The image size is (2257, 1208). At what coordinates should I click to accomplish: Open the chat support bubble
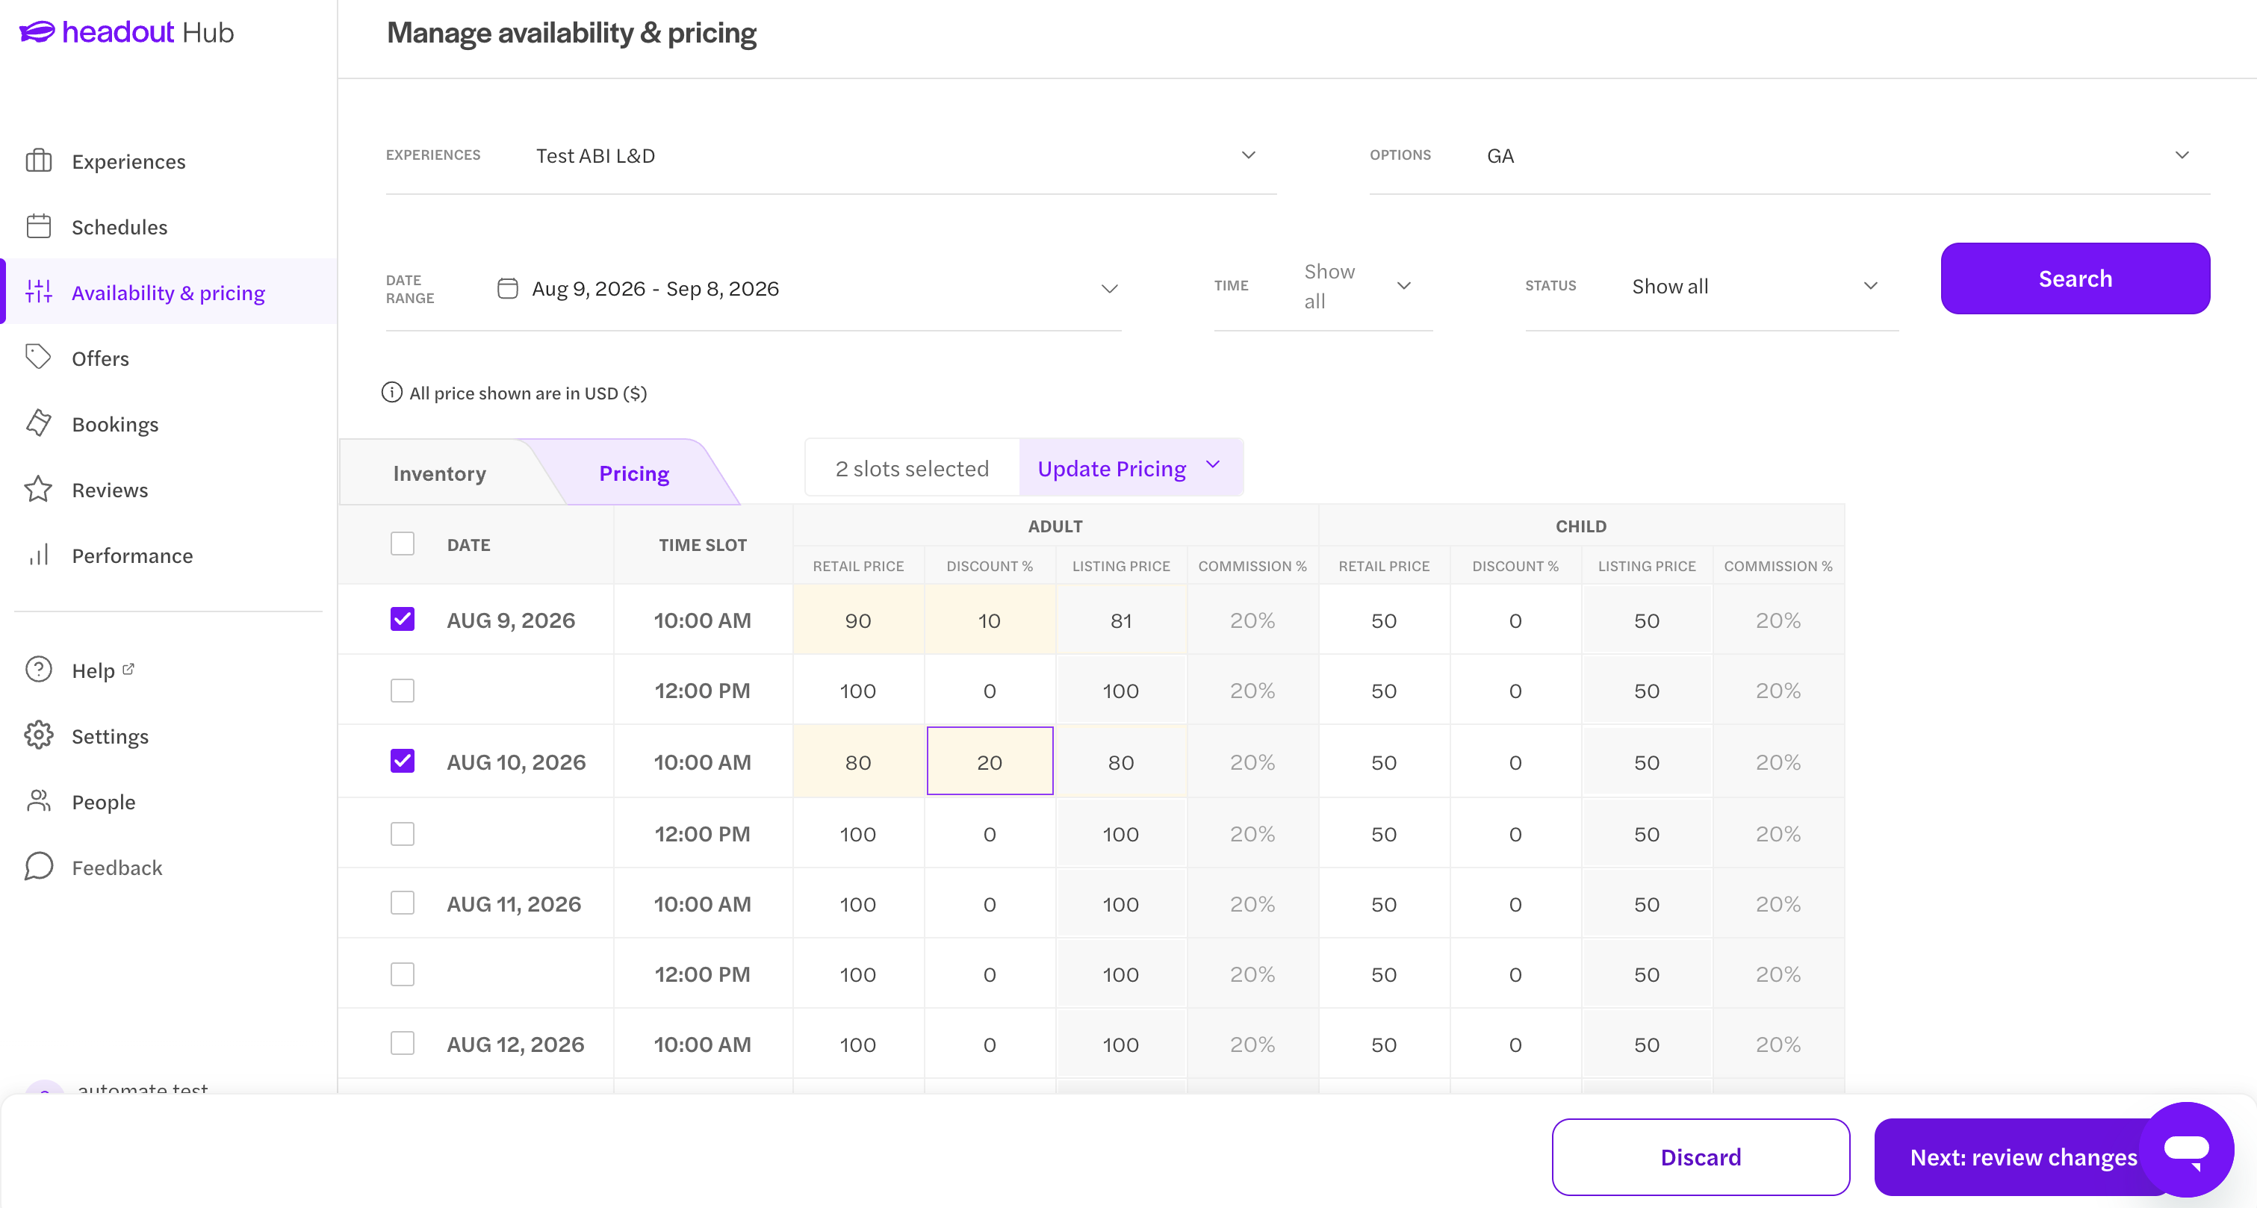pyautogui.click(x=2186, y=1149)
